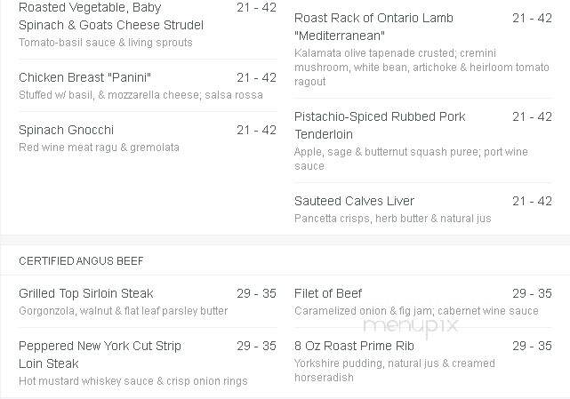Click the Roasted Vegetable Strudel menu item
Image resolution: width=570 pixels, height=399 pixels.
click(111, 16)
